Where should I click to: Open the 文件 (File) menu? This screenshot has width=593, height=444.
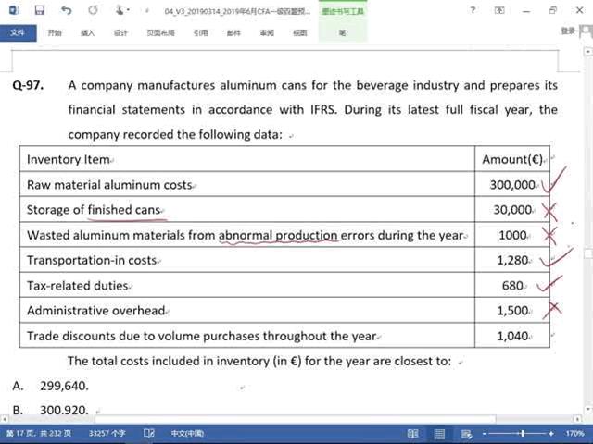click(x=19, y=33)
